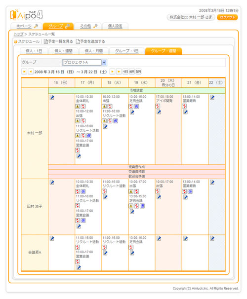Select the グループ・週間 view tab
Viewport: 247px width, 299px height.
(x=164, y=51)
